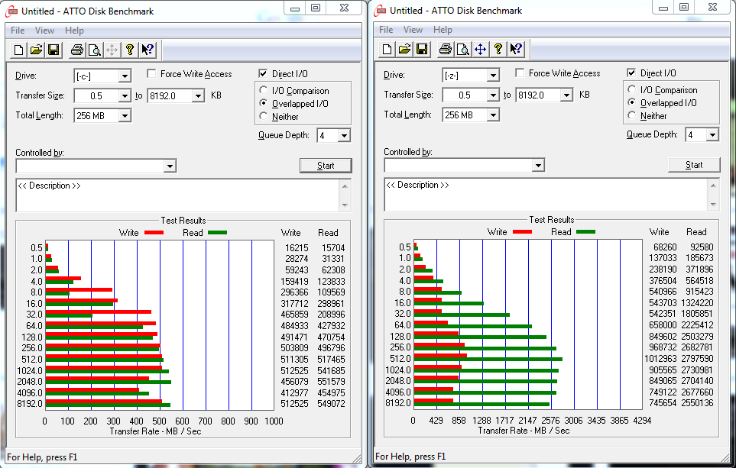Click Print icon in left window toolbar
This screenshot has width=736, height=468.
[76, 50]
